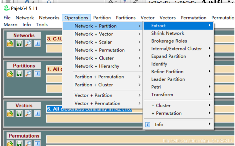Open the Permutation menu
The image size is (235, 146).
pos(193,18)
